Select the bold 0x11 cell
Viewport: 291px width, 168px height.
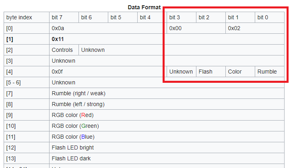pos(58,39)
